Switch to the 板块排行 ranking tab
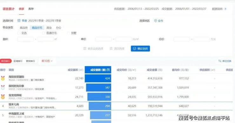Screen dimensions: 235x123 point(30,61)
